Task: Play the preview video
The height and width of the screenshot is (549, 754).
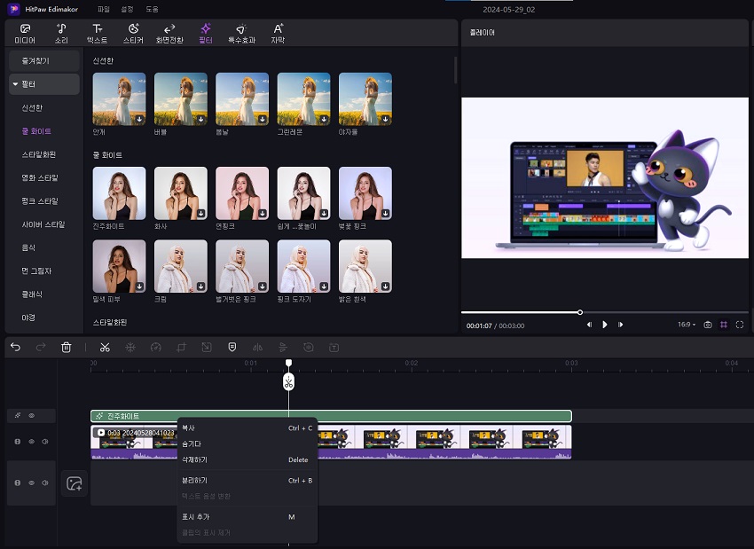Action: click(x=605, y=325)
